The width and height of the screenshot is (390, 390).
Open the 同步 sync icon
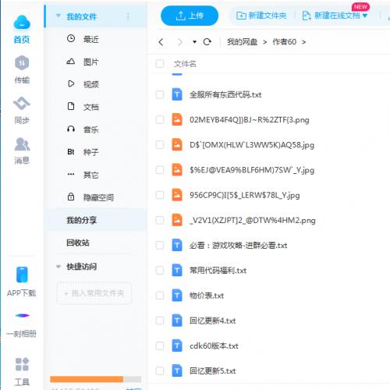click(x=22, y=104)
